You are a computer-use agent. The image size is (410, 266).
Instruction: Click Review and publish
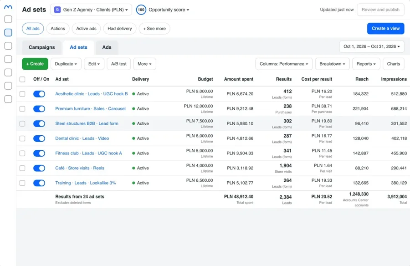pos(380,10)
